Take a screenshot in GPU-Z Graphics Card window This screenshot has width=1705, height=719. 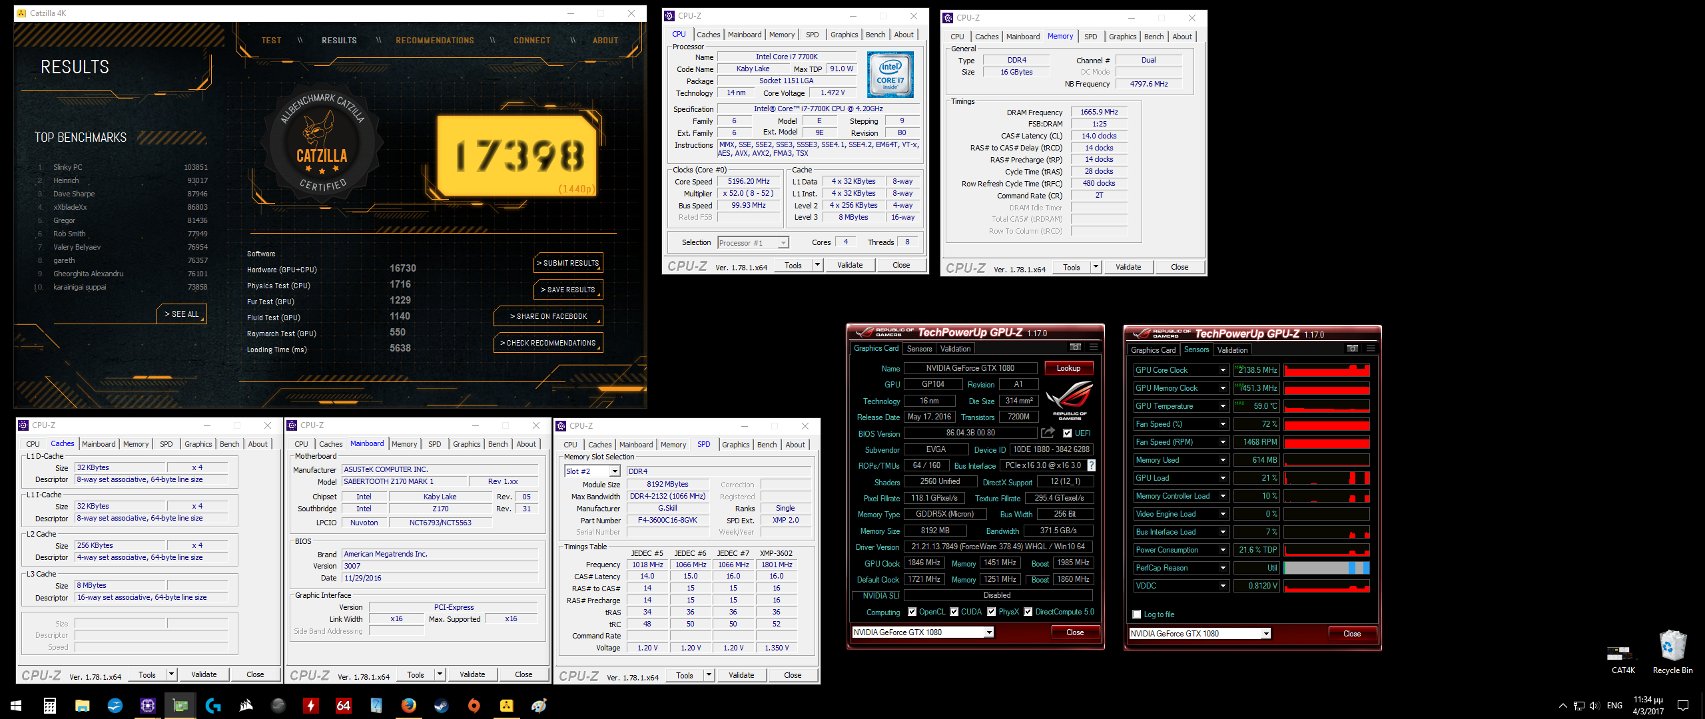1075,347
